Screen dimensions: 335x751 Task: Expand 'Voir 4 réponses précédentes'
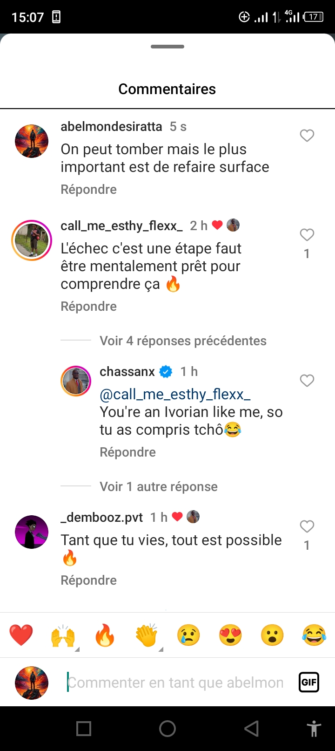(183, 341)
